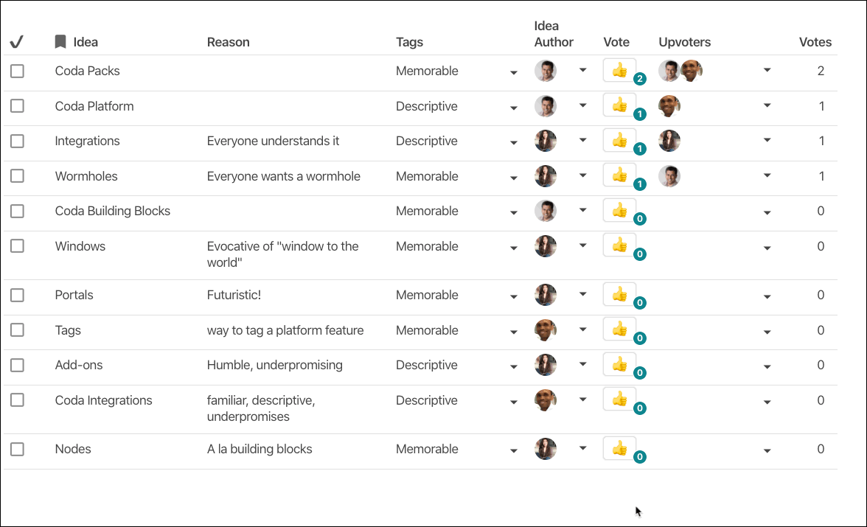The width and height of the screenshot is (867, 527).
Task: Click author avatar in Tags row
Action: coord(546,330)
